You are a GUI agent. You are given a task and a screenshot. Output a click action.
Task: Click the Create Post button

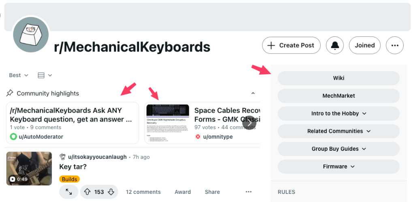point(291,45)
